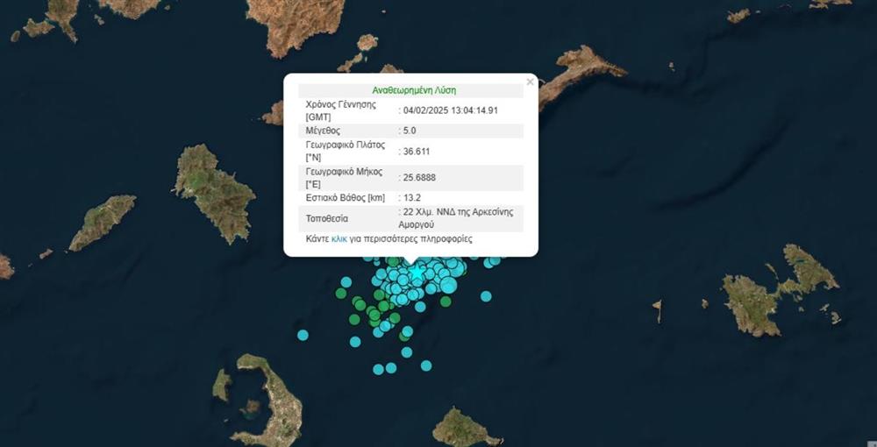
Task: Select the cyan marker at the cluster's upper-left edge
Action: click(x=346, y=282)
